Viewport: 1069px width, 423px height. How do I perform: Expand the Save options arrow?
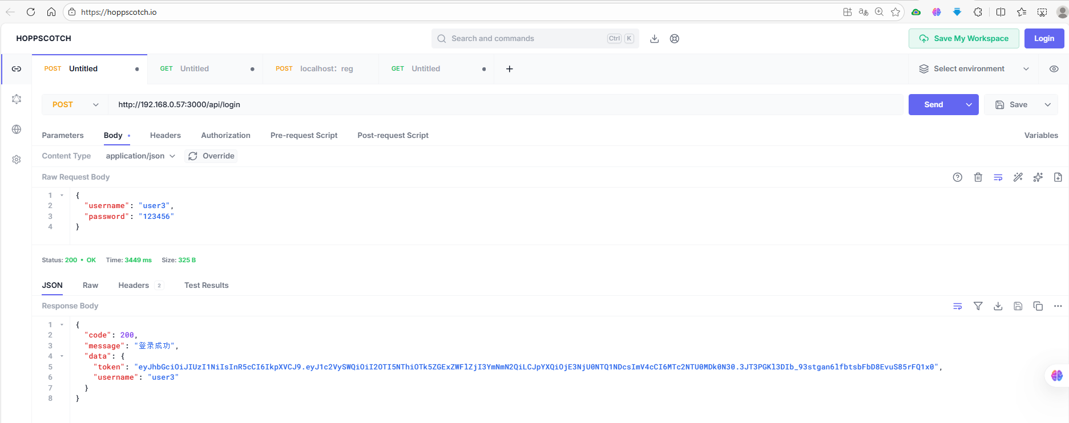pyautogui.click(x=1048, y=105)
